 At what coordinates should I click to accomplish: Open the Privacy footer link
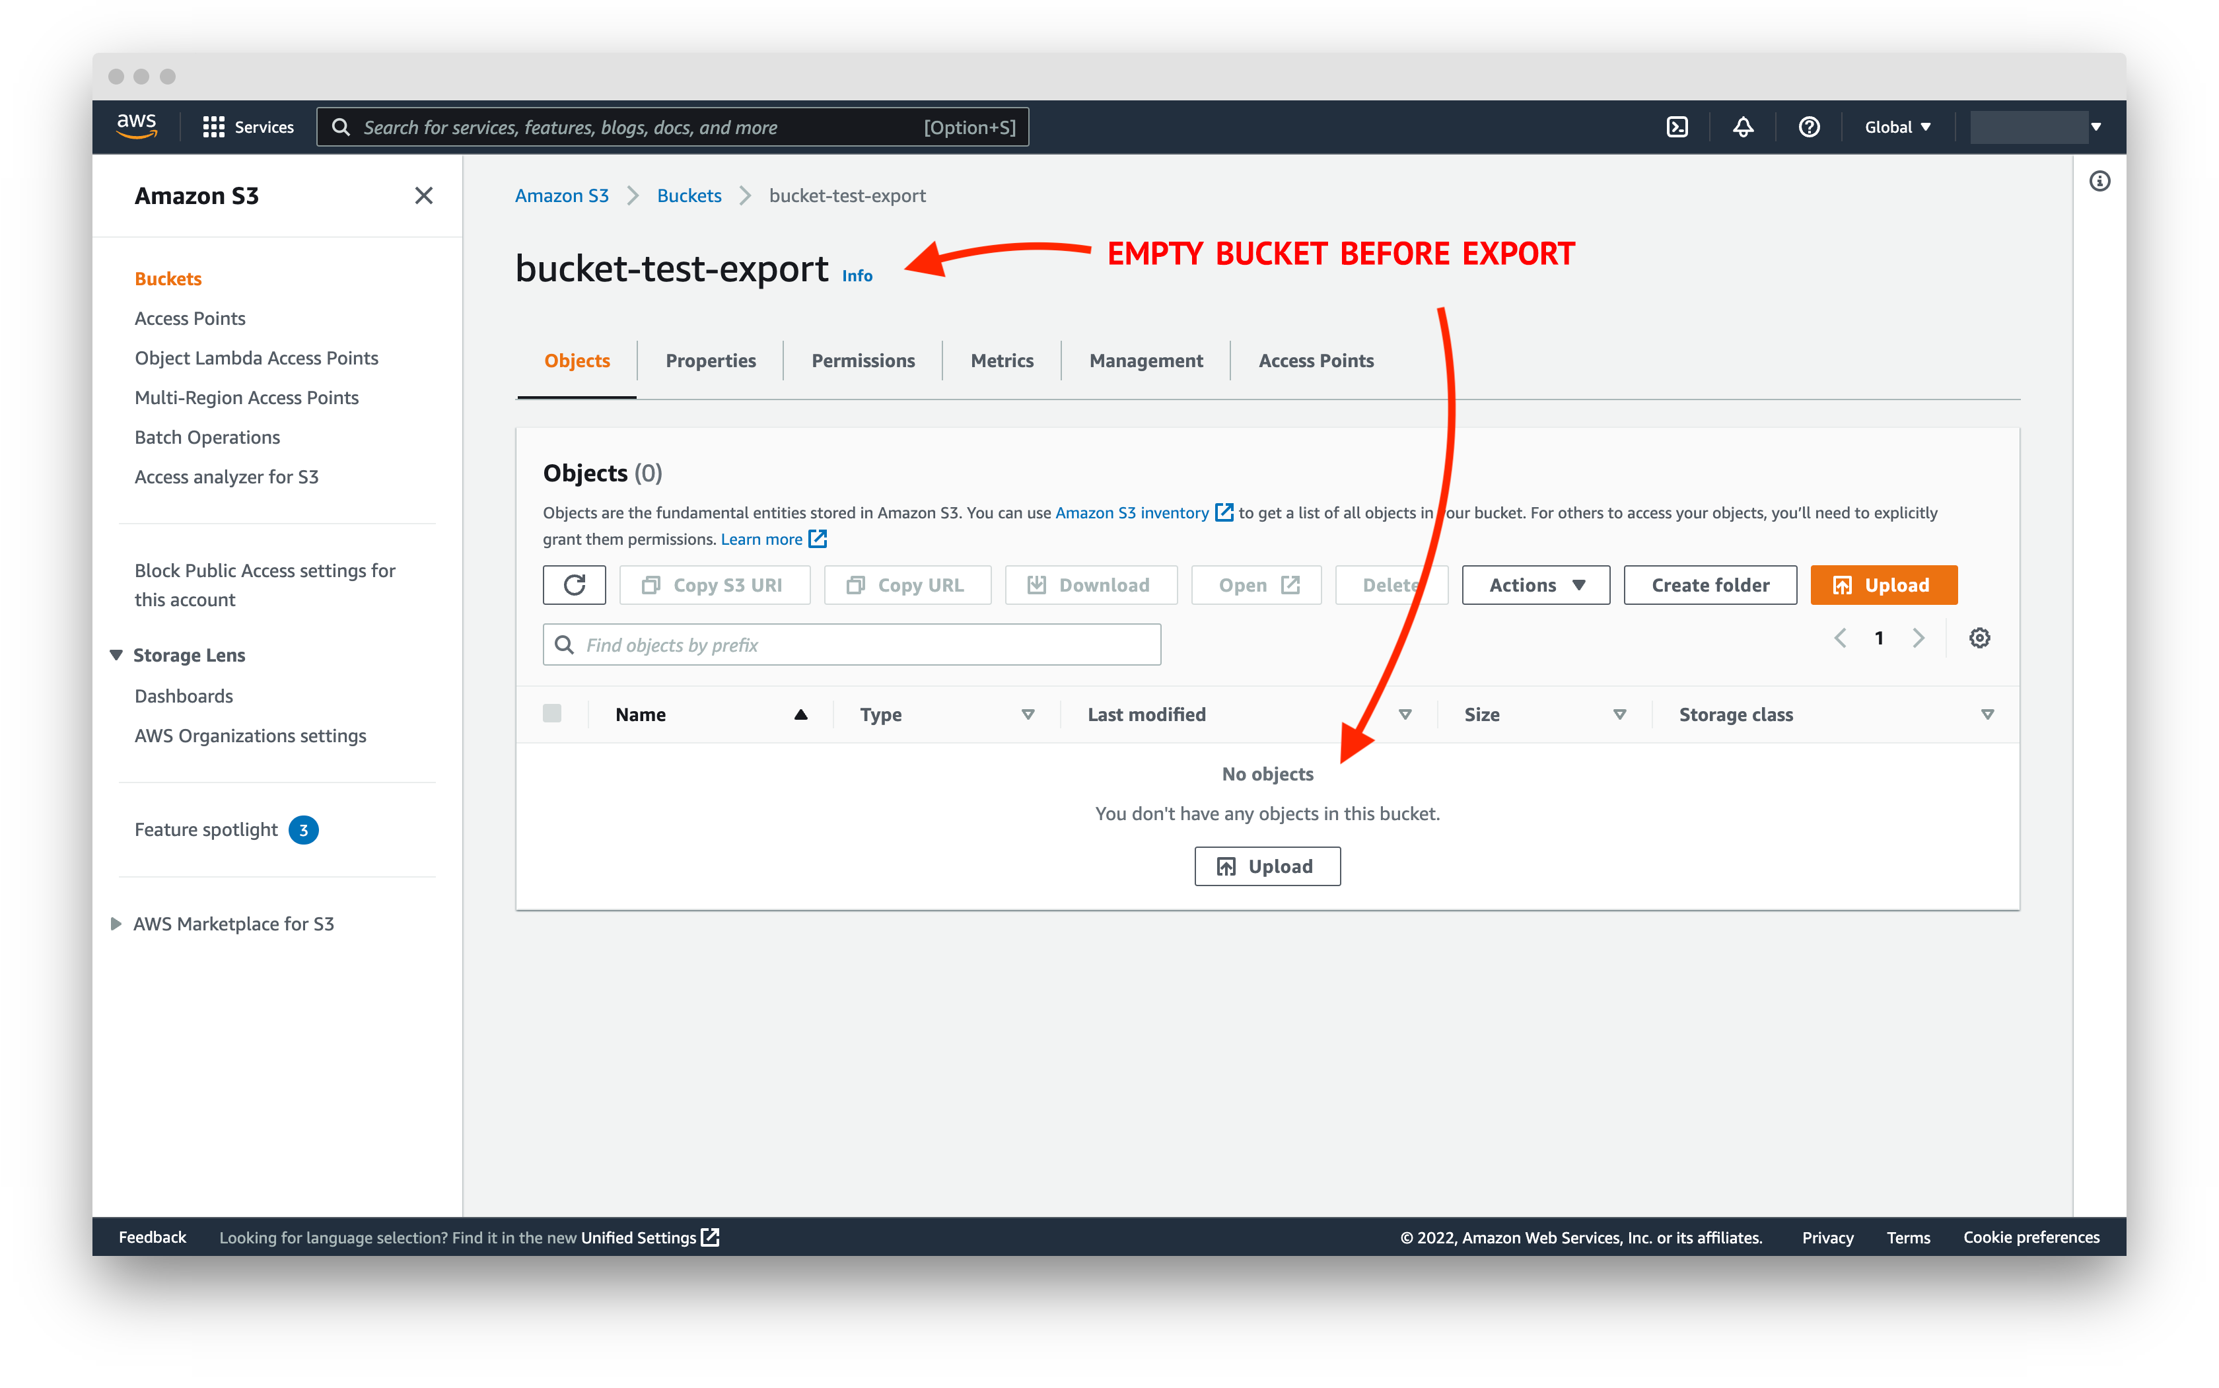point(1827,1237)
